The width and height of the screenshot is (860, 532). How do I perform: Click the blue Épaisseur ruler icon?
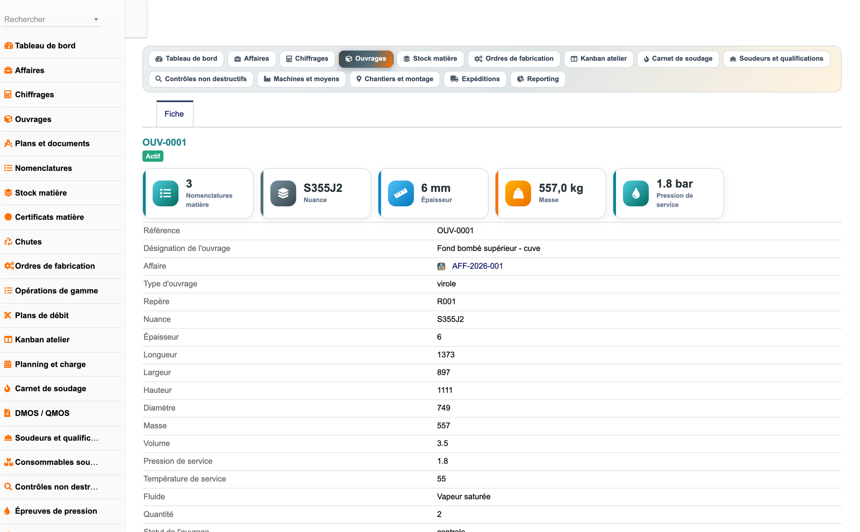[401, 194]
